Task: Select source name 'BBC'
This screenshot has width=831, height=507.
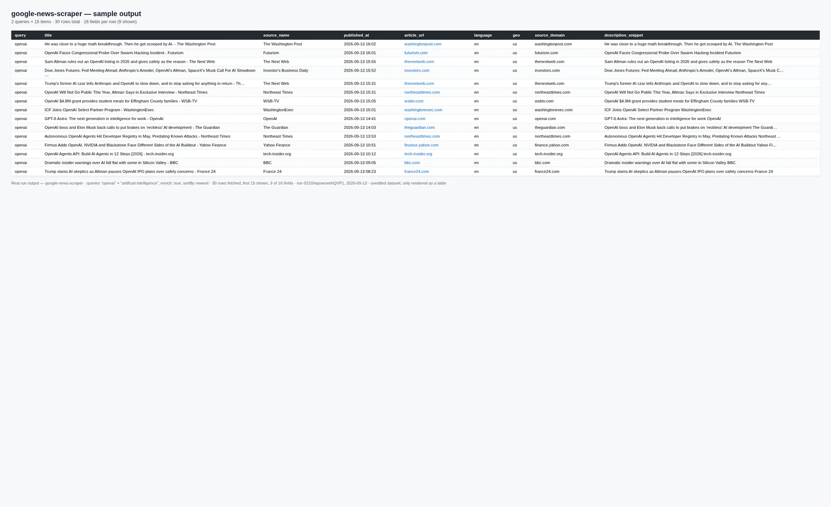Action: coord(267,163)
